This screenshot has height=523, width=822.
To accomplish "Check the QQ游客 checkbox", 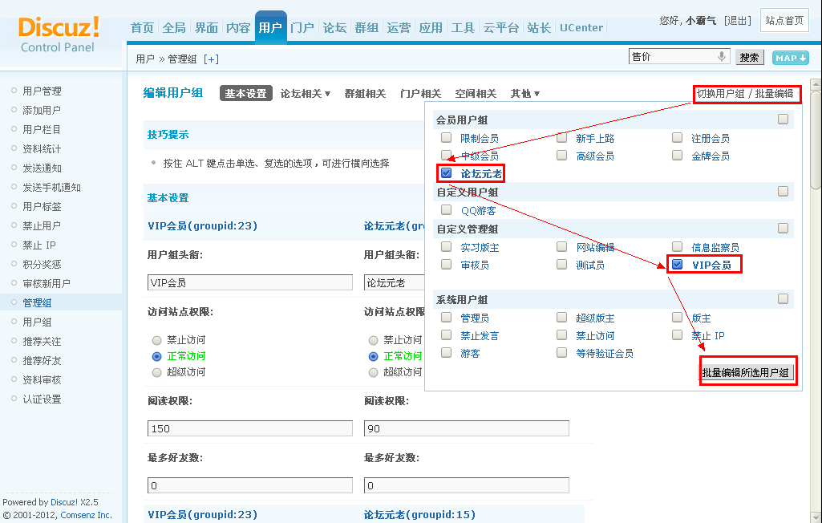I will pyautogui.click(x=446, y=210).
